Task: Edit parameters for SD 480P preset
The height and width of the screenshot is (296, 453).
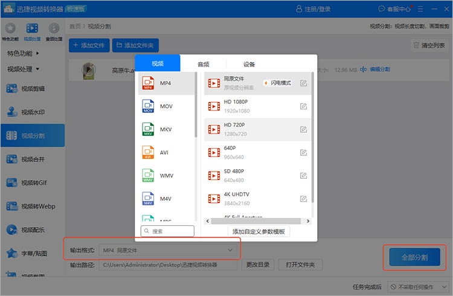Action: click(303, 176)
